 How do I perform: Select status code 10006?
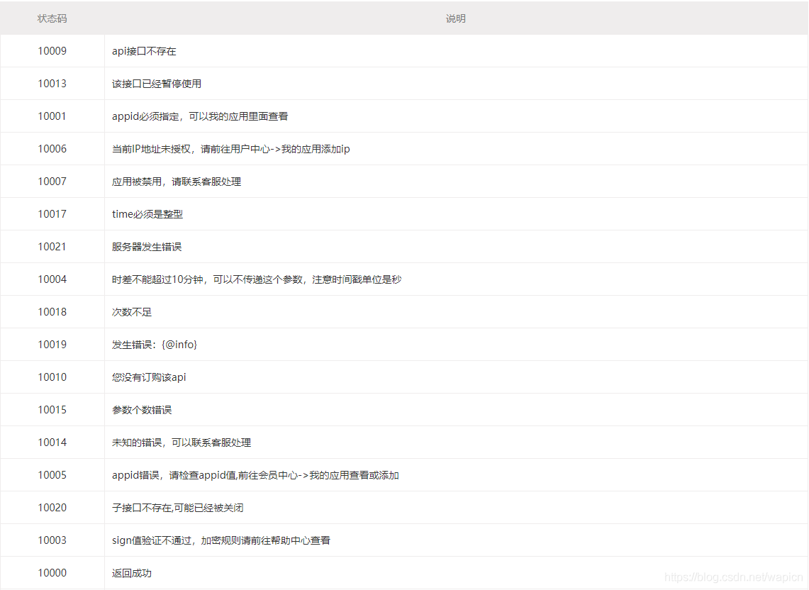(52, 149)
